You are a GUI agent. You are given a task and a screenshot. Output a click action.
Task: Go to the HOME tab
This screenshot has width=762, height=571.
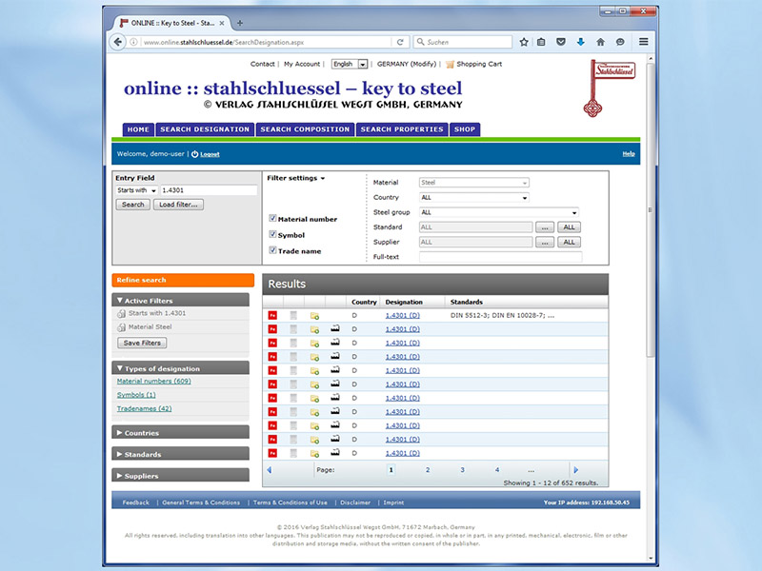138,129
